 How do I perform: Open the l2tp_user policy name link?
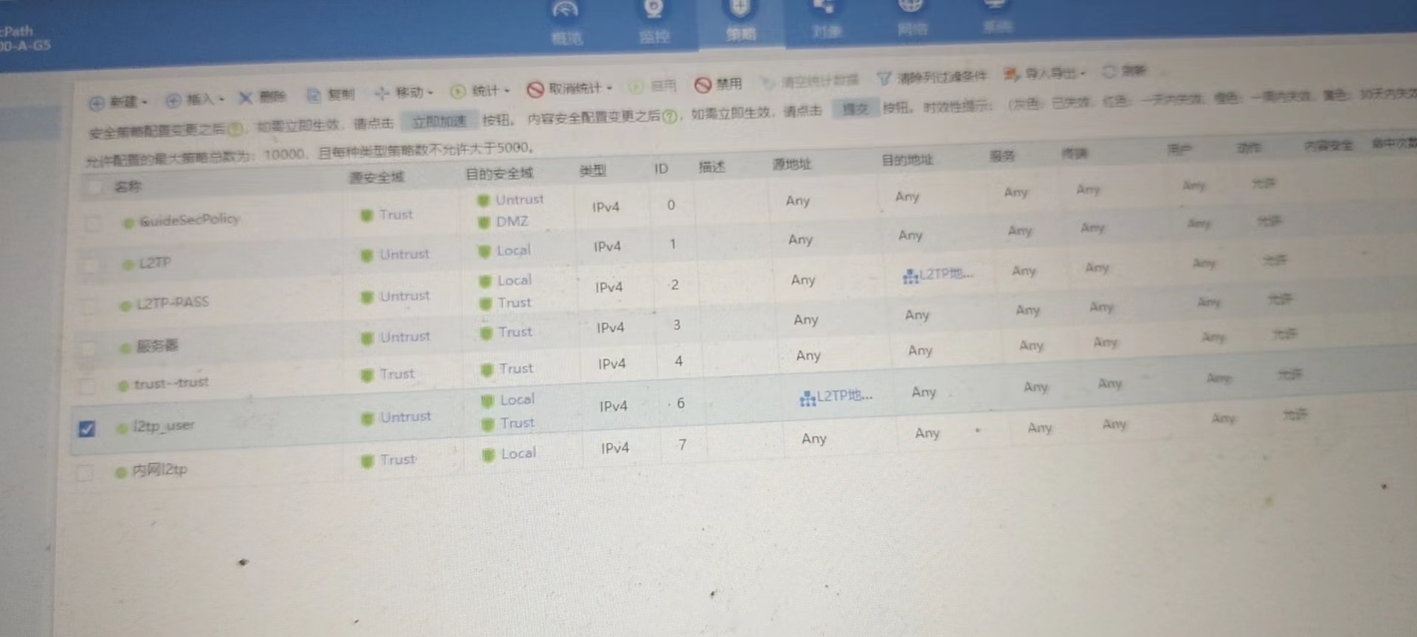[x=163, y=426]
